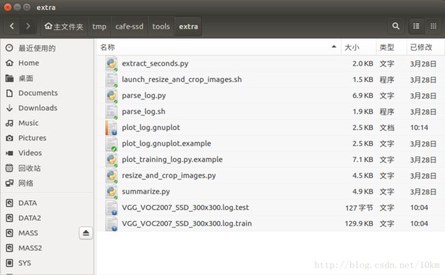The image size is (445, 275).
Task: Click the plot_log.gnuplot document icon
Action: (x=112, y=127)
